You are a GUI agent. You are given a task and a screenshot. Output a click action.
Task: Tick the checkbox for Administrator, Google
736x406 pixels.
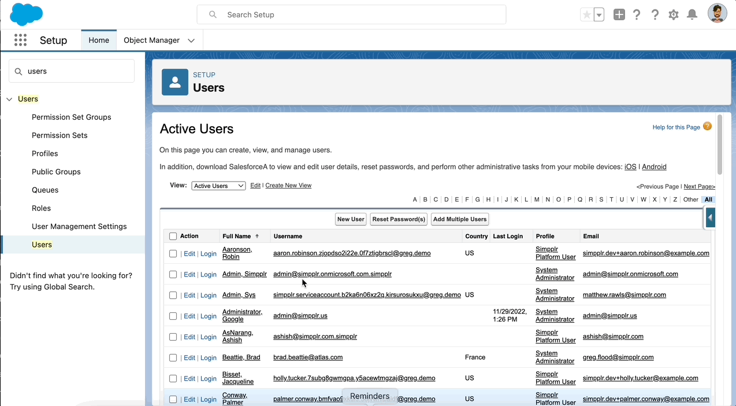tap(173, 316)
